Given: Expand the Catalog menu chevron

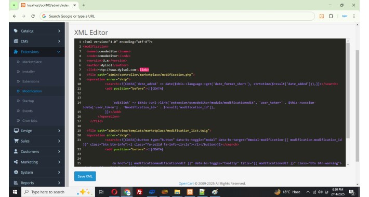Looking at the screenshot, I should pyautogui.click(x=59, y=31).
